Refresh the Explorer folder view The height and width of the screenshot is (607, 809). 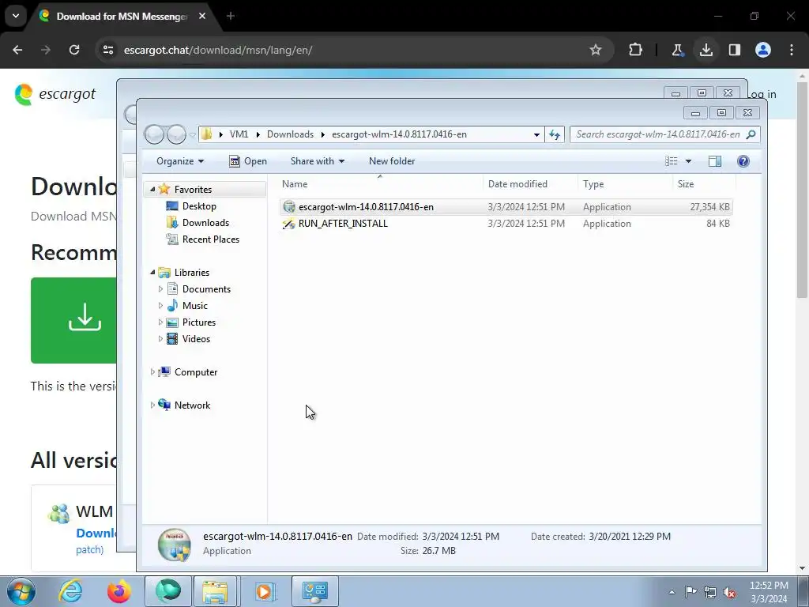tap(555, 134)
